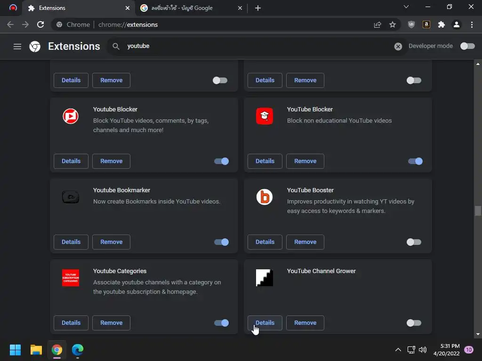Screen dimensions: 482x361
Task: Open tab search chevron in title bar
Action: pyautogui.click(x=406, y=7)
